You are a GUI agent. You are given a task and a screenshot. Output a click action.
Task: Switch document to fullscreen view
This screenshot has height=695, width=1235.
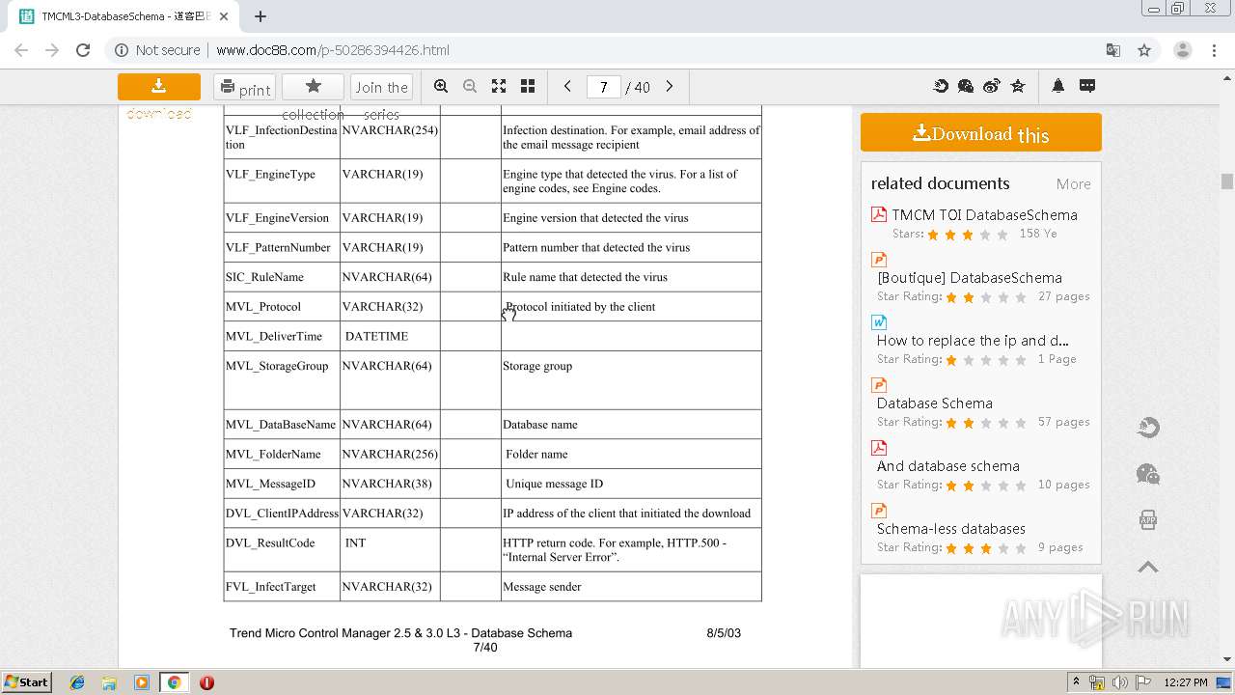(499, 86)
